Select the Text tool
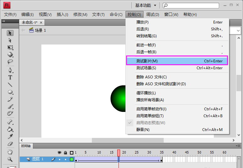 pyautogui.click(x=10, y=77)
